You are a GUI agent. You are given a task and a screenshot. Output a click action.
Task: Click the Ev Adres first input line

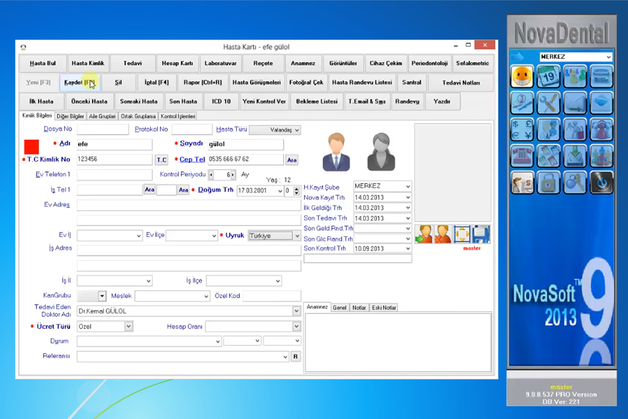coord(188,205)
